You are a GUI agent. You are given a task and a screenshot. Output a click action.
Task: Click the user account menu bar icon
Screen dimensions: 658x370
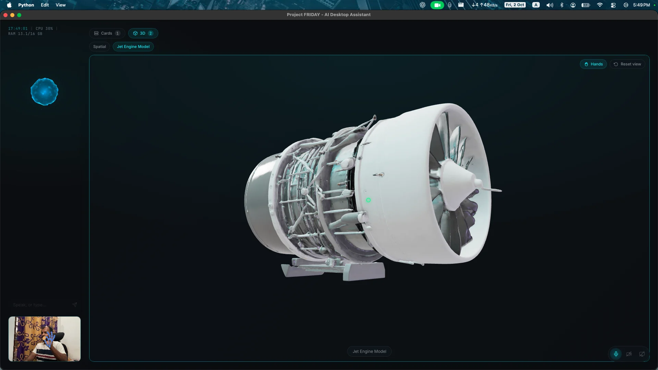click(x=573, y=5)
